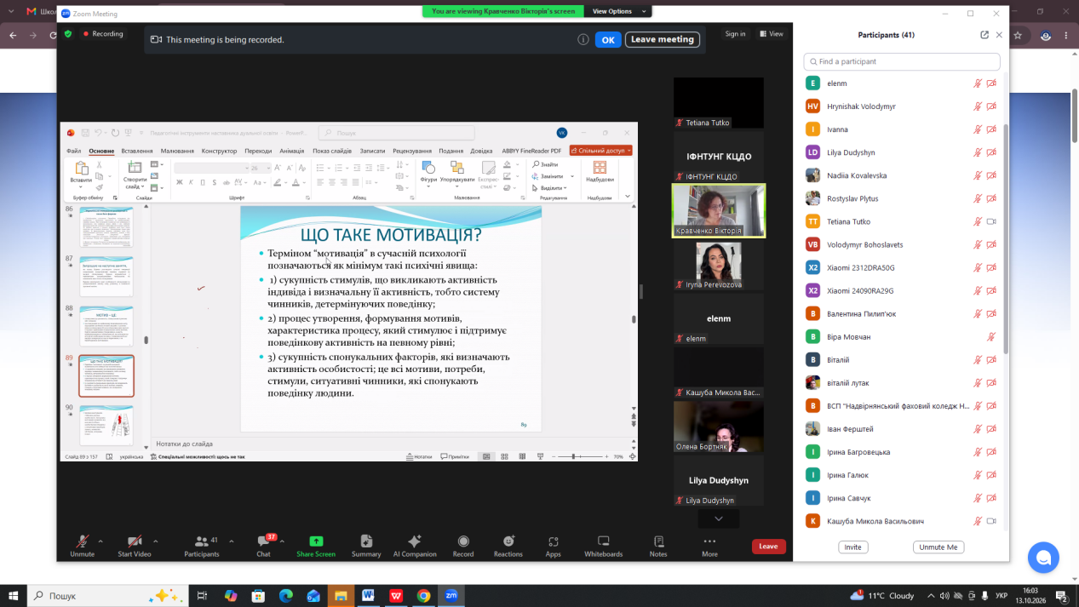Image resolution: width=1079 pixels, height=607 pixels.
Task: Expand audio options arrow next to Unmute
Action: click(x=100, y=541)
